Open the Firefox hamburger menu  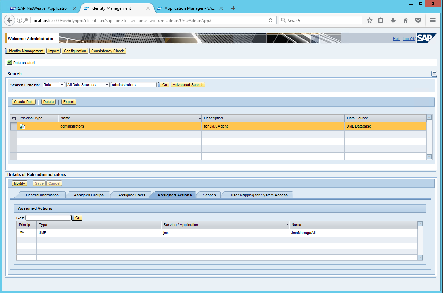point(433,21)
